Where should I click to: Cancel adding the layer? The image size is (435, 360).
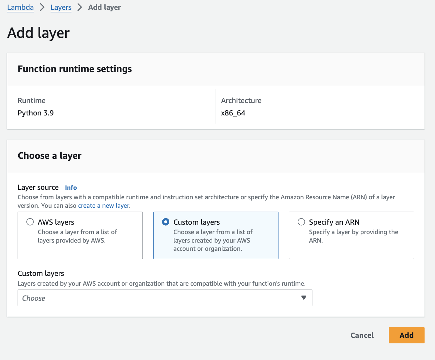[362, 335]
